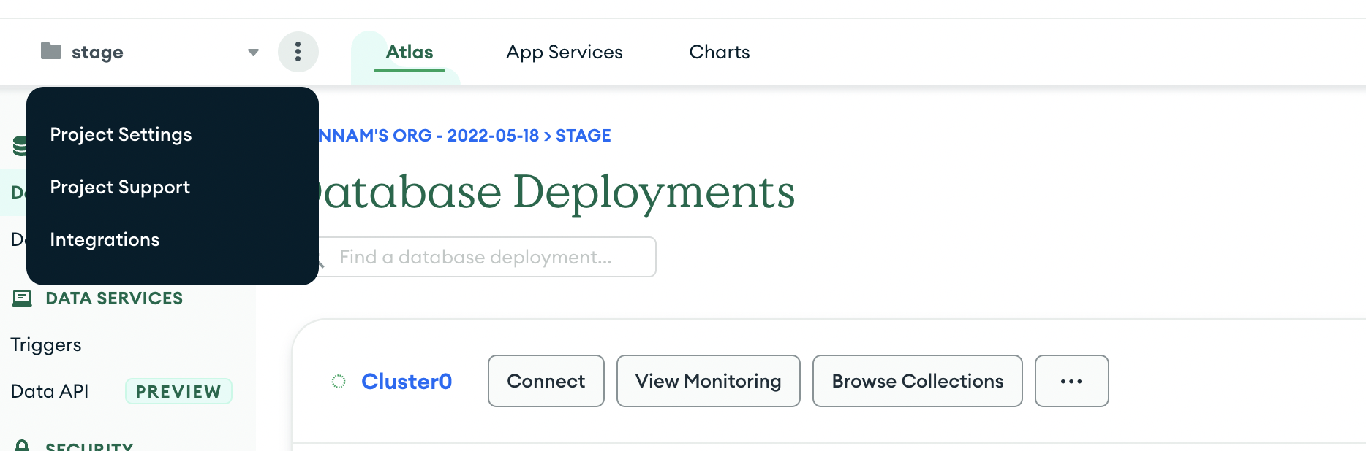This screenshot has width=1366, height=451.
Task: Select the stage project name
Action: 97,52
